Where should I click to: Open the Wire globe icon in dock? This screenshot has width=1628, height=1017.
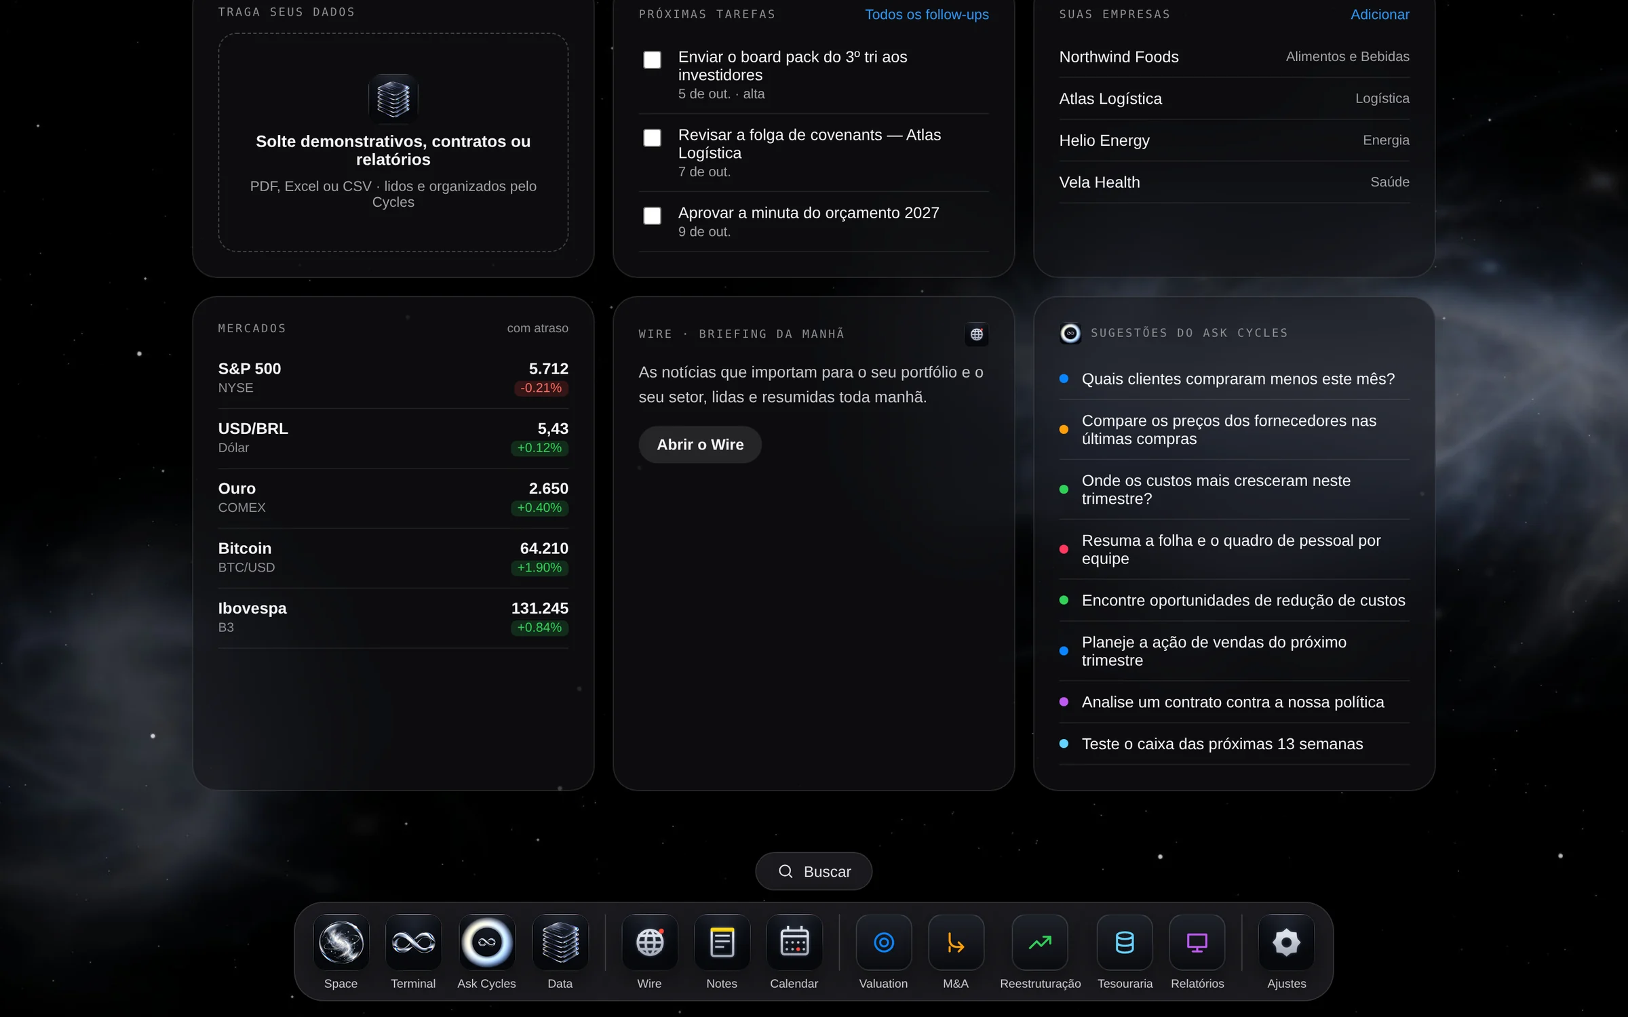tap(649, 942)
